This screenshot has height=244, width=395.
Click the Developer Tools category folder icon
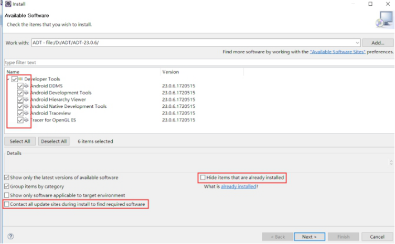(20, 79)
